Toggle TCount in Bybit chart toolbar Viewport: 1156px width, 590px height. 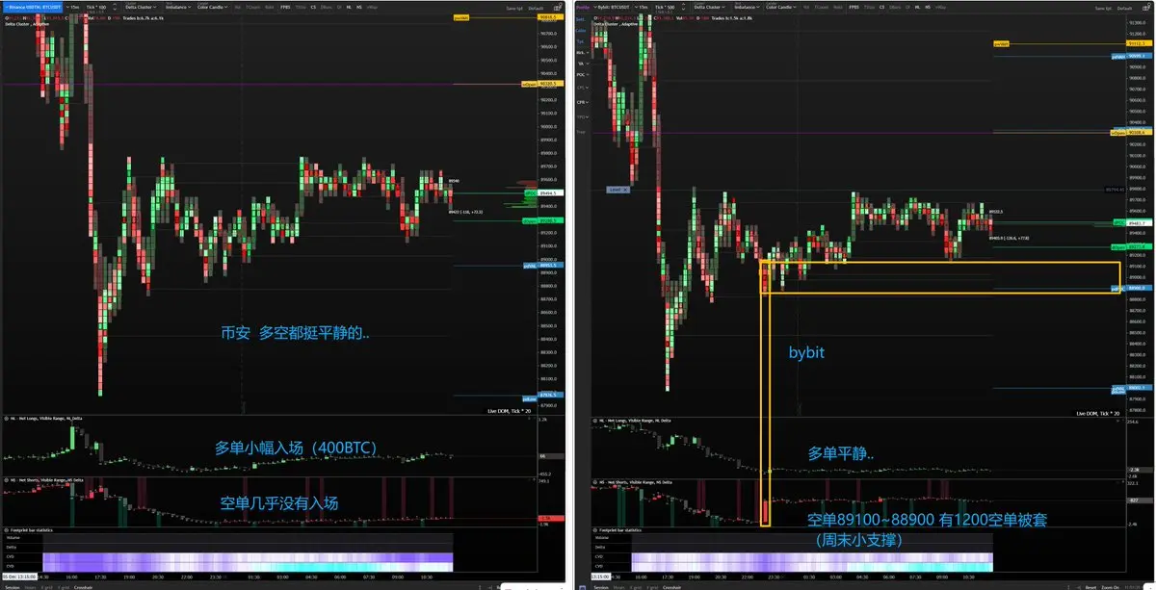(x=822, y=8)
